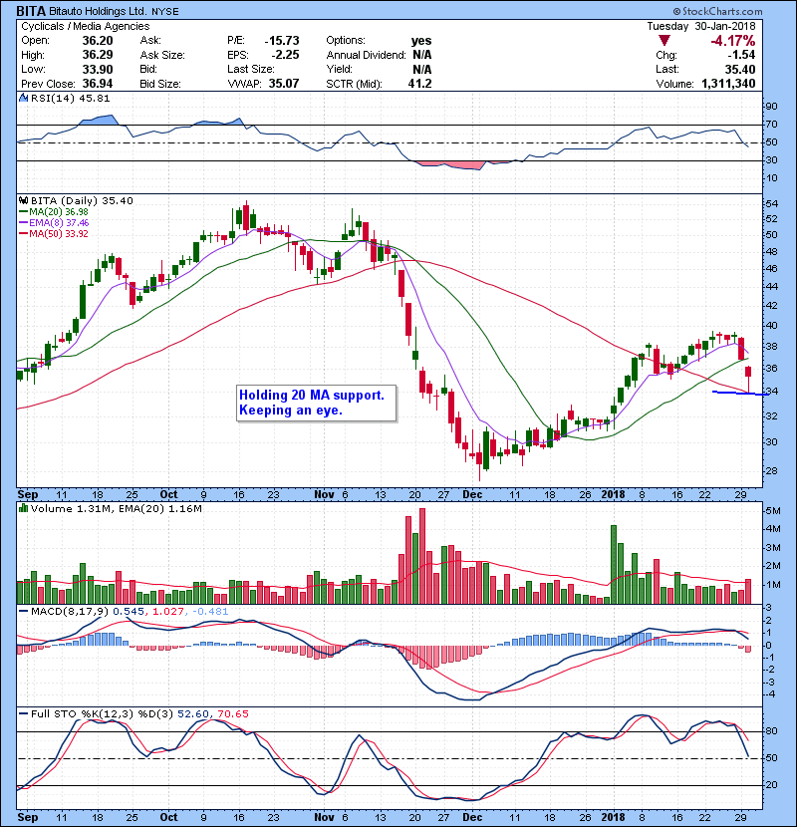
Task: Select the High value 36.29
Action: tap(98, 55)
